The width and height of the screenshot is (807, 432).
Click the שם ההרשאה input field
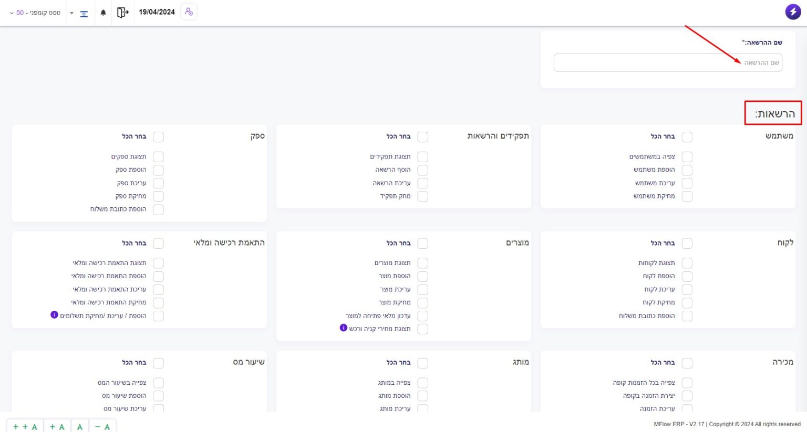pos(667,62)
